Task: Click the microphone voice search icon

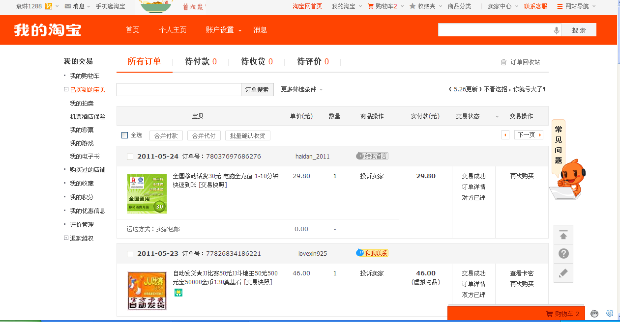Action: tap(556, 30)
